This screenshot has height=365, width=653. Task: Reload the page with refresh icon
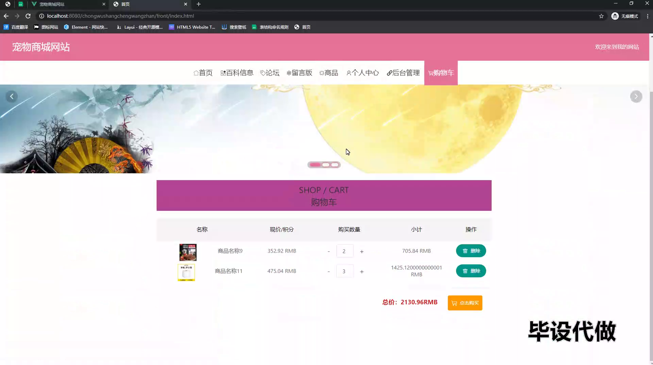[x=28, y=16]
